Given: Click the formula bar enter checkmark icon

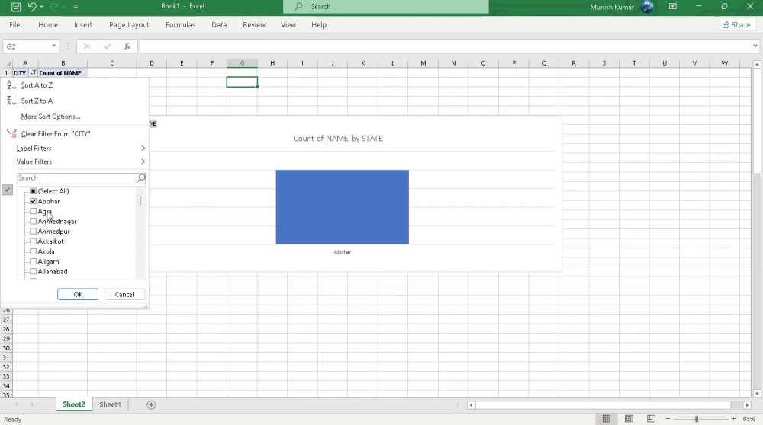Looking at the screenshot, I should click(x=107, y=46).
